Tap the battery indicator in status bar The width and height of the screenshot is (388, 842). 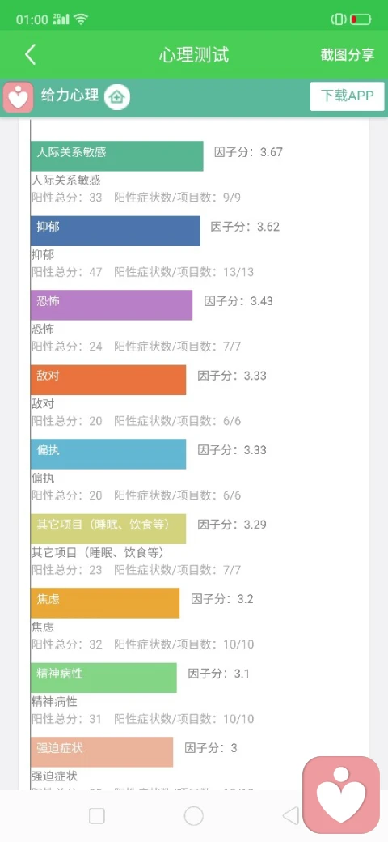(x=361, y=20)
